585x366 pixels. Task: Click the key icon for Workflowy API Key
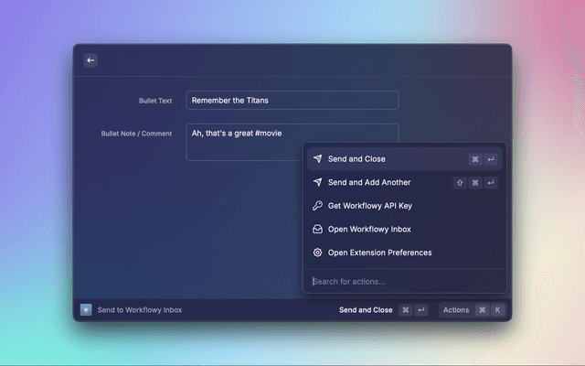pos(317,206)
